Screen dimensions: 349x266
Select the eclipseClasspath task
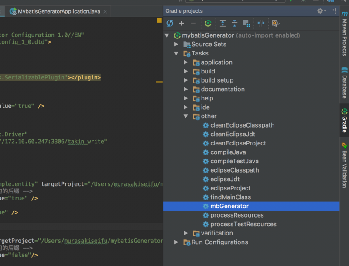coord(235,170)
